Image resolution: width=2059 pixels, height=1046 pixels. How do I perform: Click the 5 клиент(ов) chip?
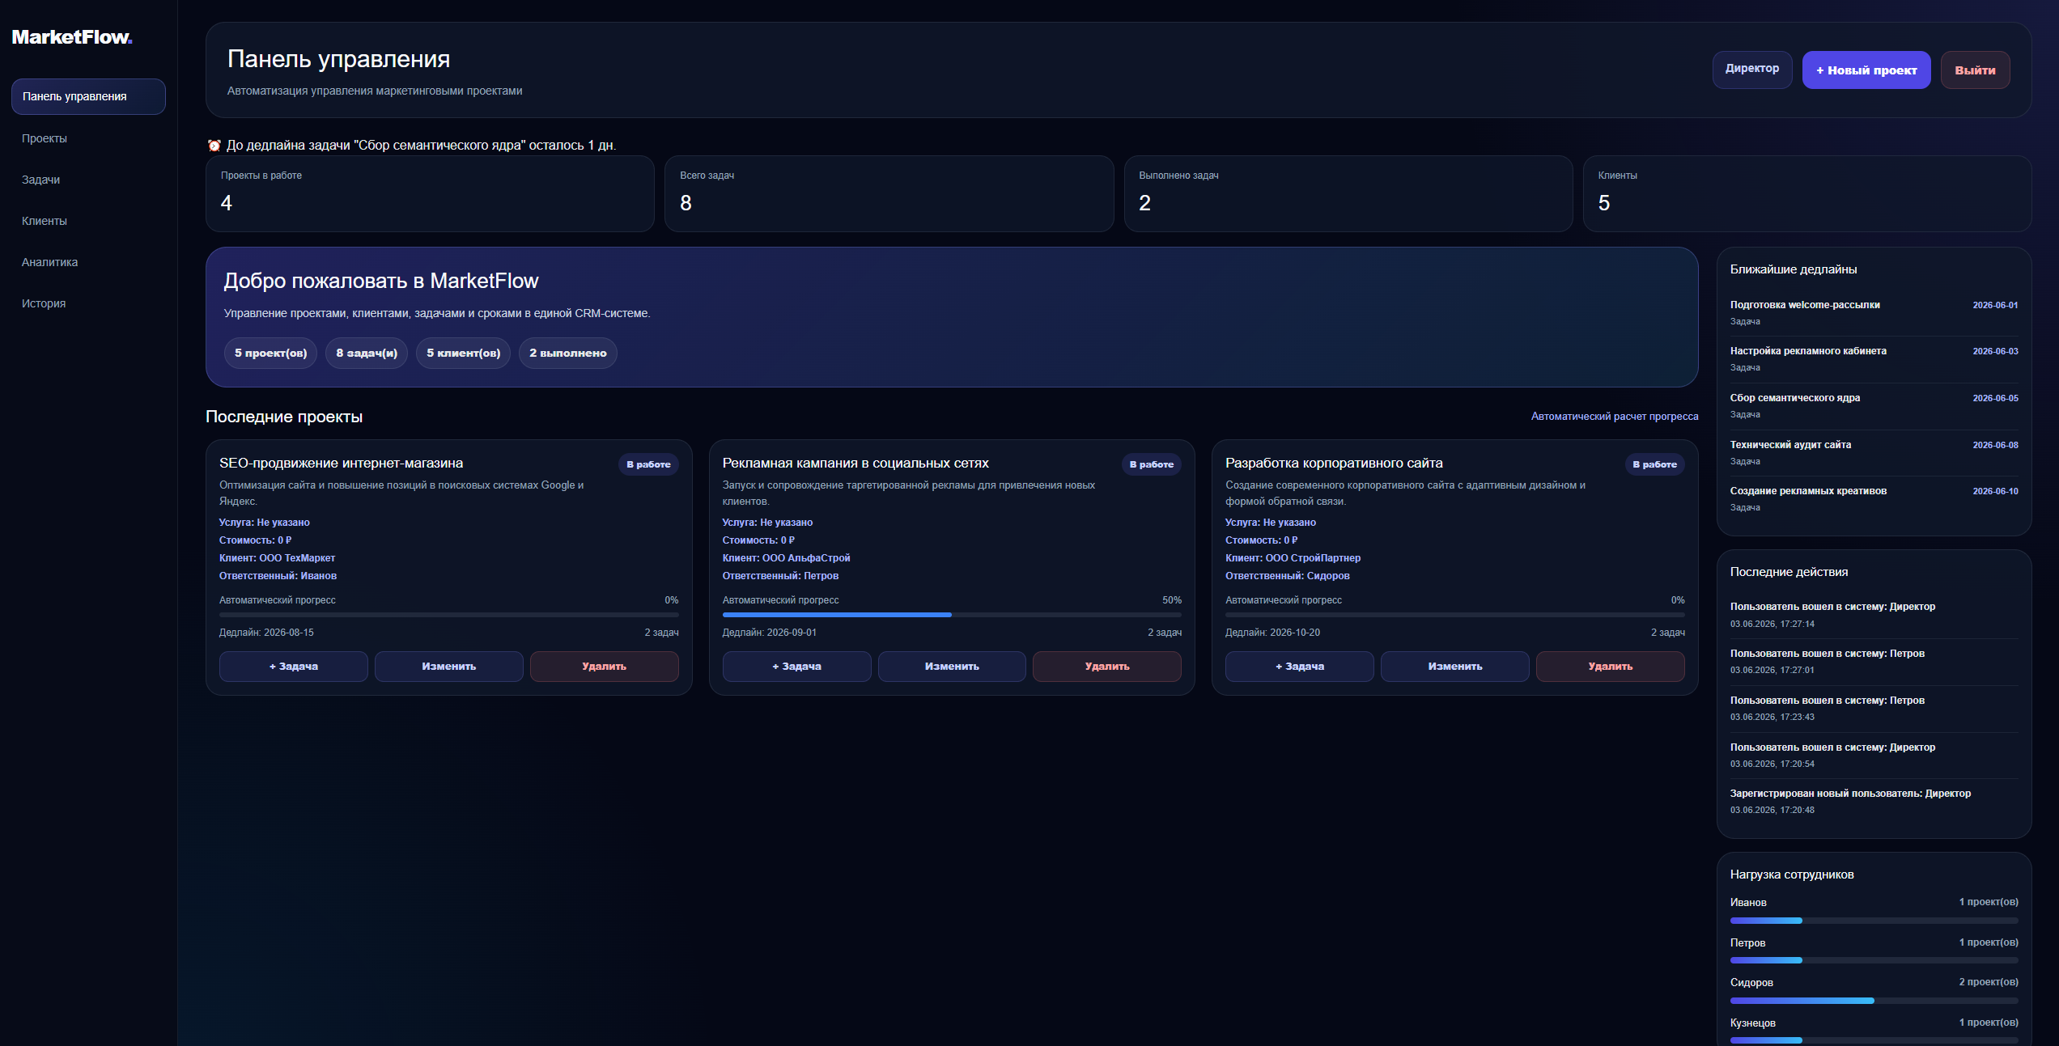tap(464, 354)
